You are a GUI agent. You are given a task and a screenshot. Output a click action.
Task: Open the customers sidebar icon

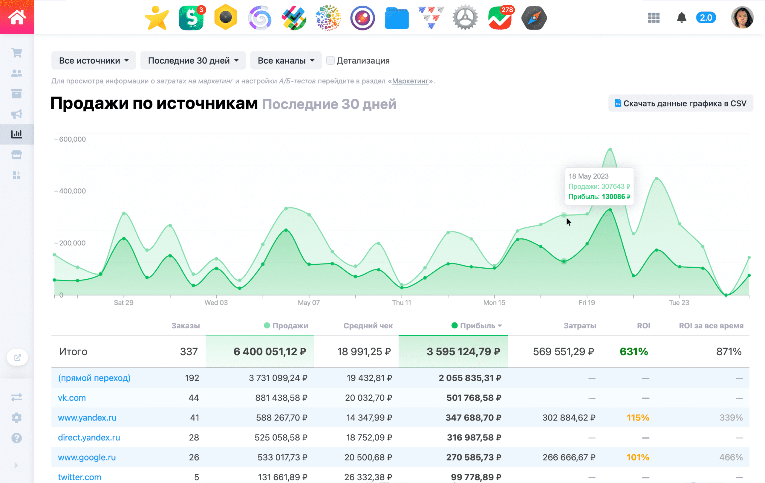[16, 74]
